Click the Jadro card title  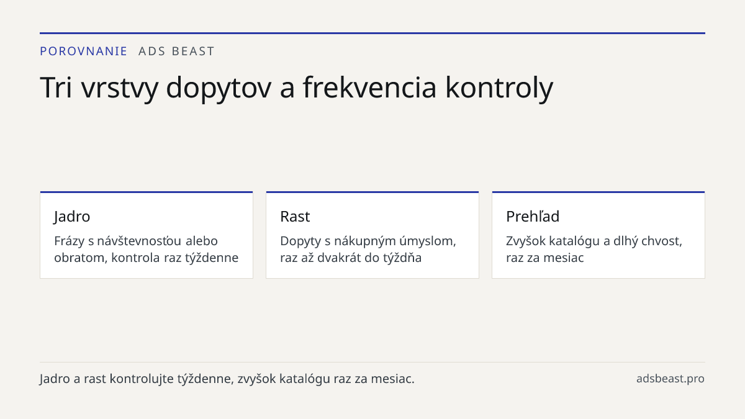(x=72, y=217)
